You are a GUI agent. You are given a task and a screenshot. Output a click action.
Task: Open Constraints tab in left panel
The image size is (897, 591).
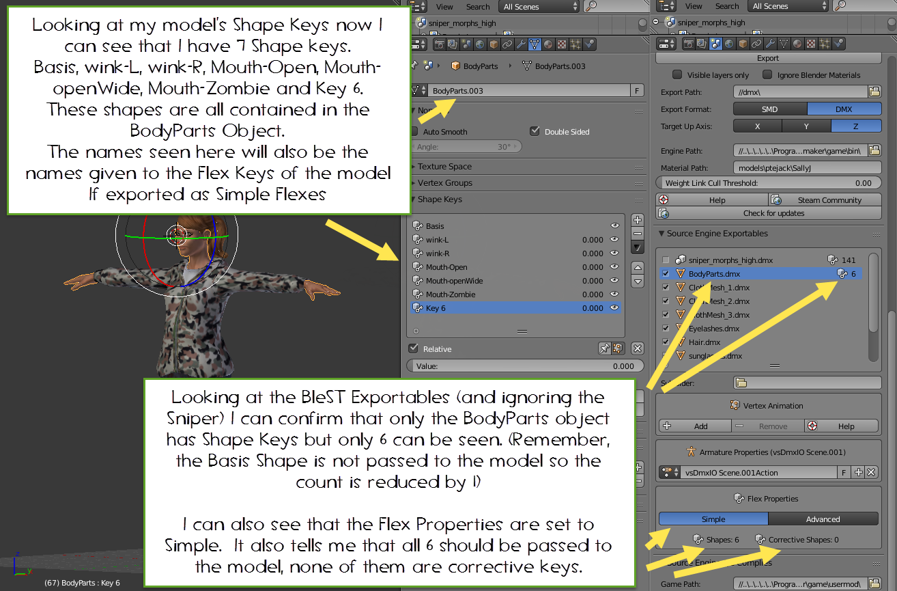click(x=507, y=44)
